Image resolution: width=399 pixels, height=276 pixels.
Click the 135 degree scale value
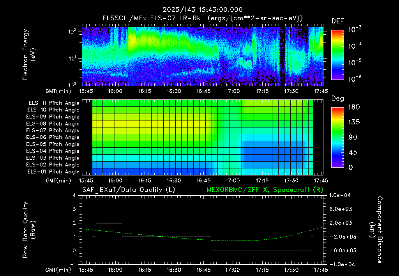pyautogui.click(x=354, y=122)
